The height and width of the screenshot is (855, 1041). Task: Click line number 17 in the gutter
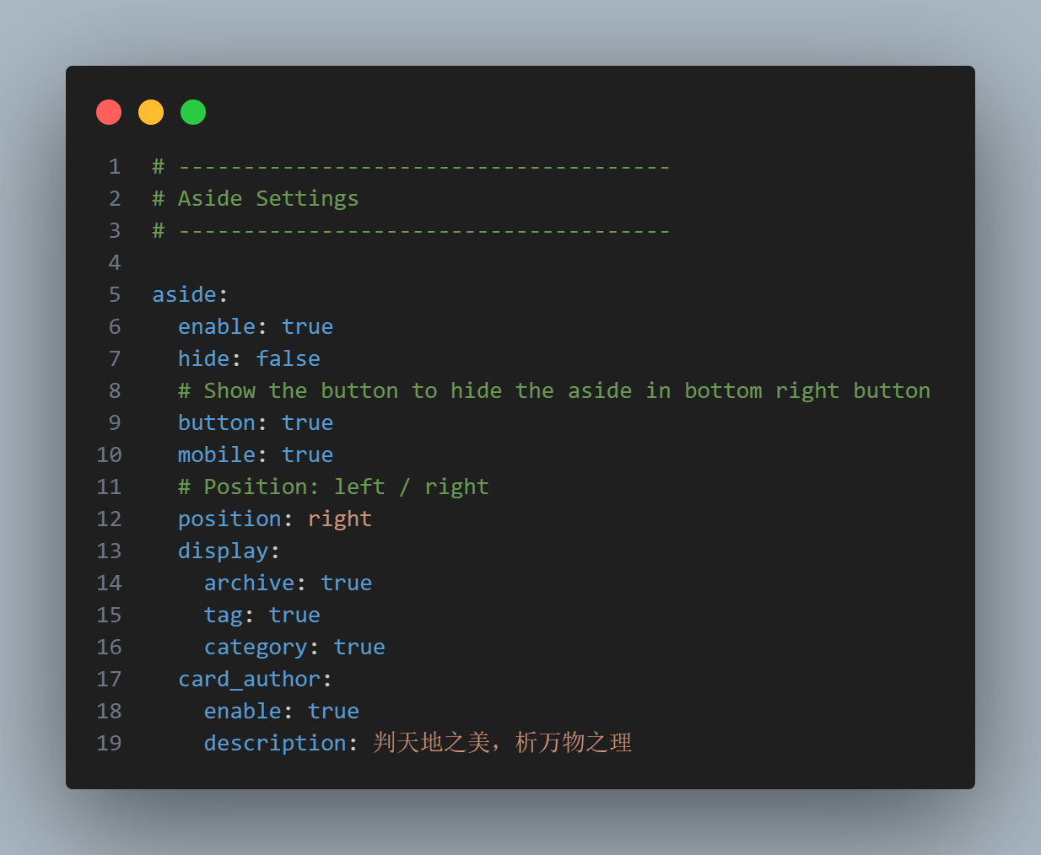(x=109, y=679)
